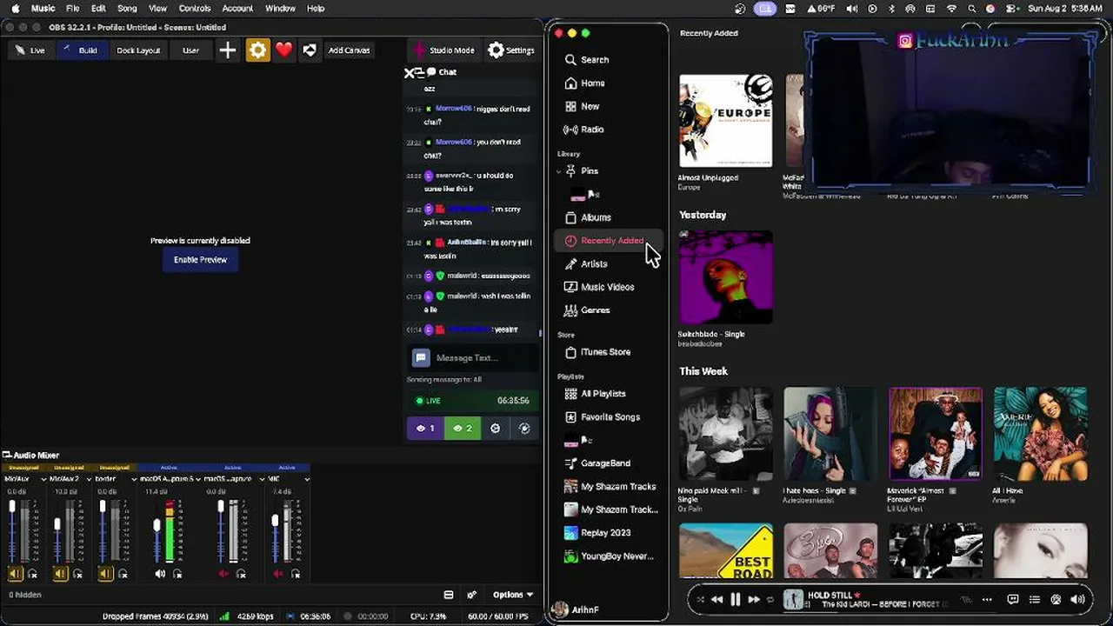Viewport: 1113px width, 626px height.
Task: Unmute the MIC audio source
Action: [x=278, y=574]
